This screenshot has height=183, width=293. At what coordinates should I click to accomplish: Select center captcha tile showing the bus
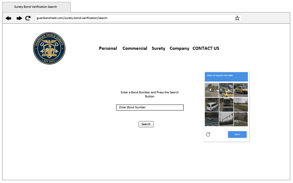coord(226,105)
